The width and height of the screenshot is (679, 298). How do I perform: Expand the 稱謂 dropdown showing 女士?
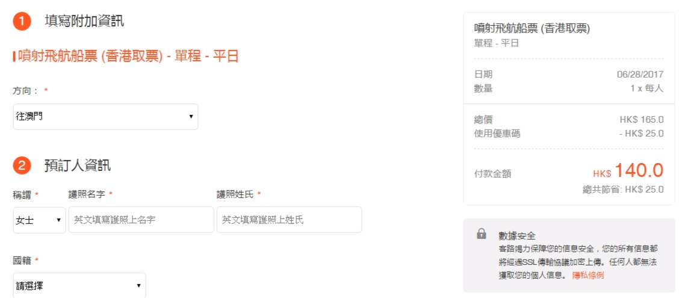pyautogui.click(x=39, y=220)
